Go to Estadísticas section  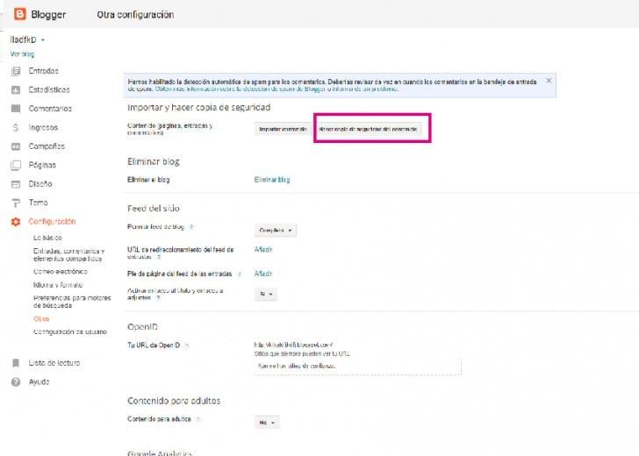point(49,89)
